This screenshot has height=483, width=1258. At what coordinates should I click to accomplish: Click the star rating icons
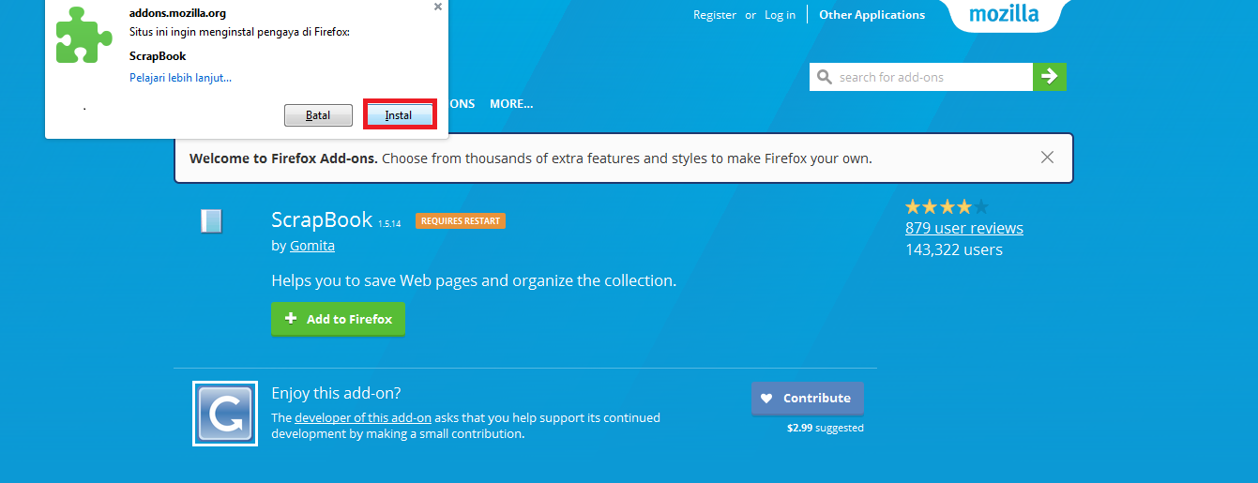coord(947,207)
